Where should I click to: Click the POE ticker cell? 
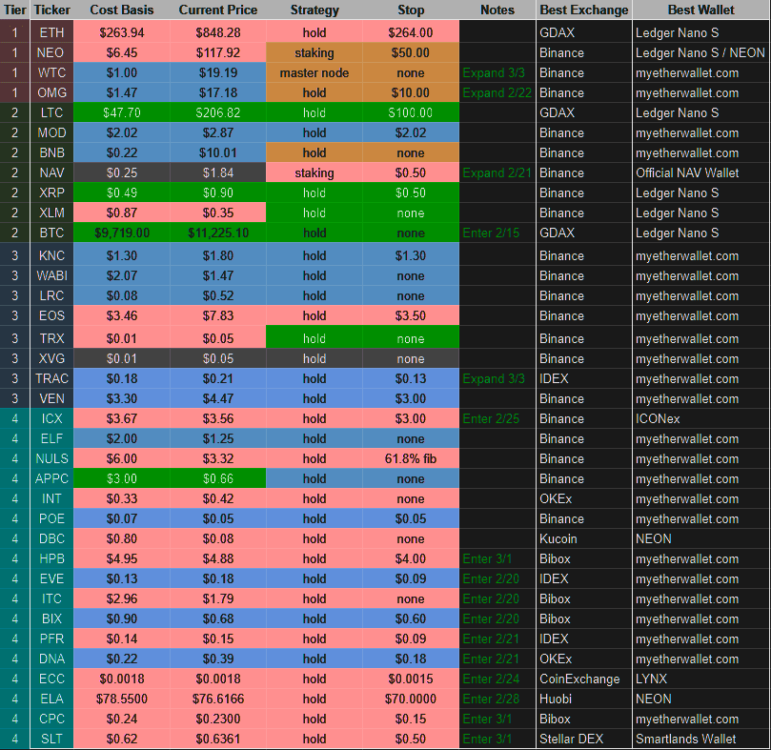(51, 518)
